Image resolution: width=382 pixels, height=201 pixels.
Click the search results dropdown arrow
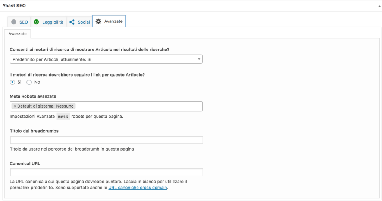click(199, 59)
